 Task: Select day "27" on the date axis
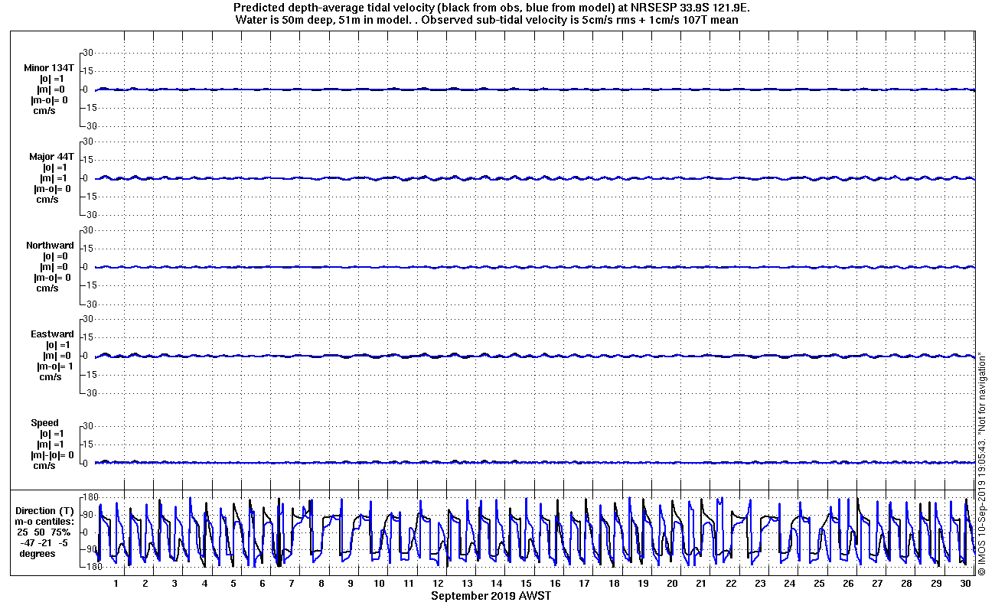coord(877,584)
